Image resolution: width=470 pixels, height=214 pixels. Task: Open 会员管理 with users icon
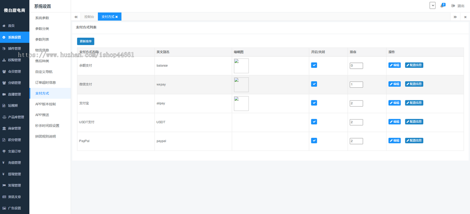tap(4, 72)
